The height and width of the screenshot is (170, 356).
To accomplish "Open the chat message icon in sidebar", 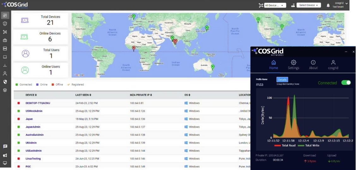I will (x=5, y=146).
